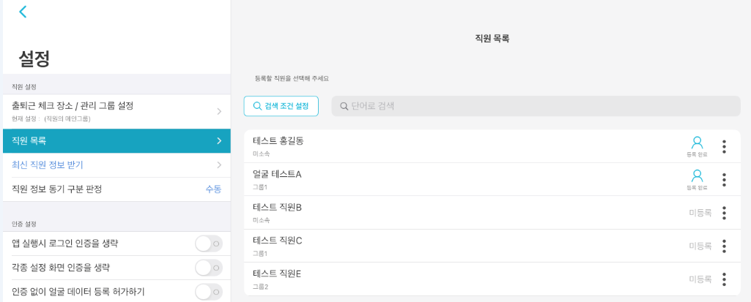Click chevron on 최신 직원 정보 받기 row
Image resolution: width=751 pixels, height=302 pixels.
(x=218, y=165)
